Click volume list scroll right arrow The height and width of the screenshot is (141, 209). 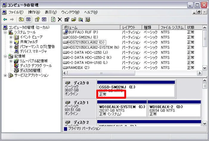click(x=199, y=73)
